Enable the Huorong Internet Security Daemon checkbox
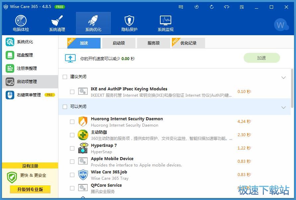 click(x=72, y=122)
